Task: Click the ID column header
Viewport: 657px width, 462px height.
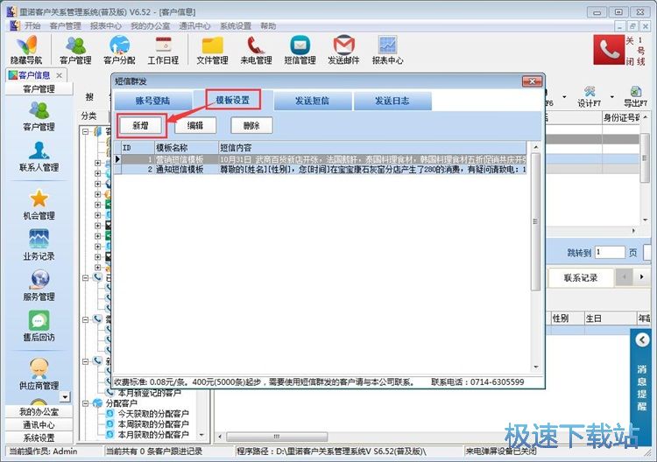Action: point(138,148)
